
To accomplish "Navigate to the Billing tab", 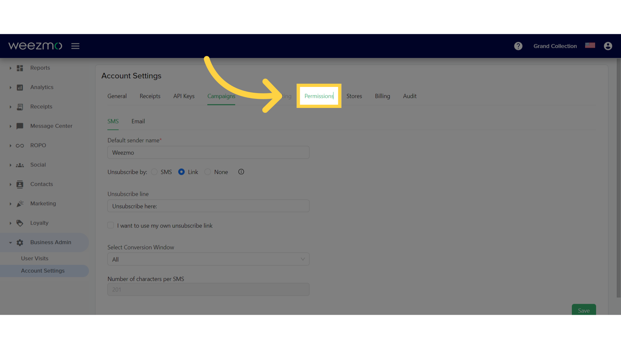I will 383,96.
